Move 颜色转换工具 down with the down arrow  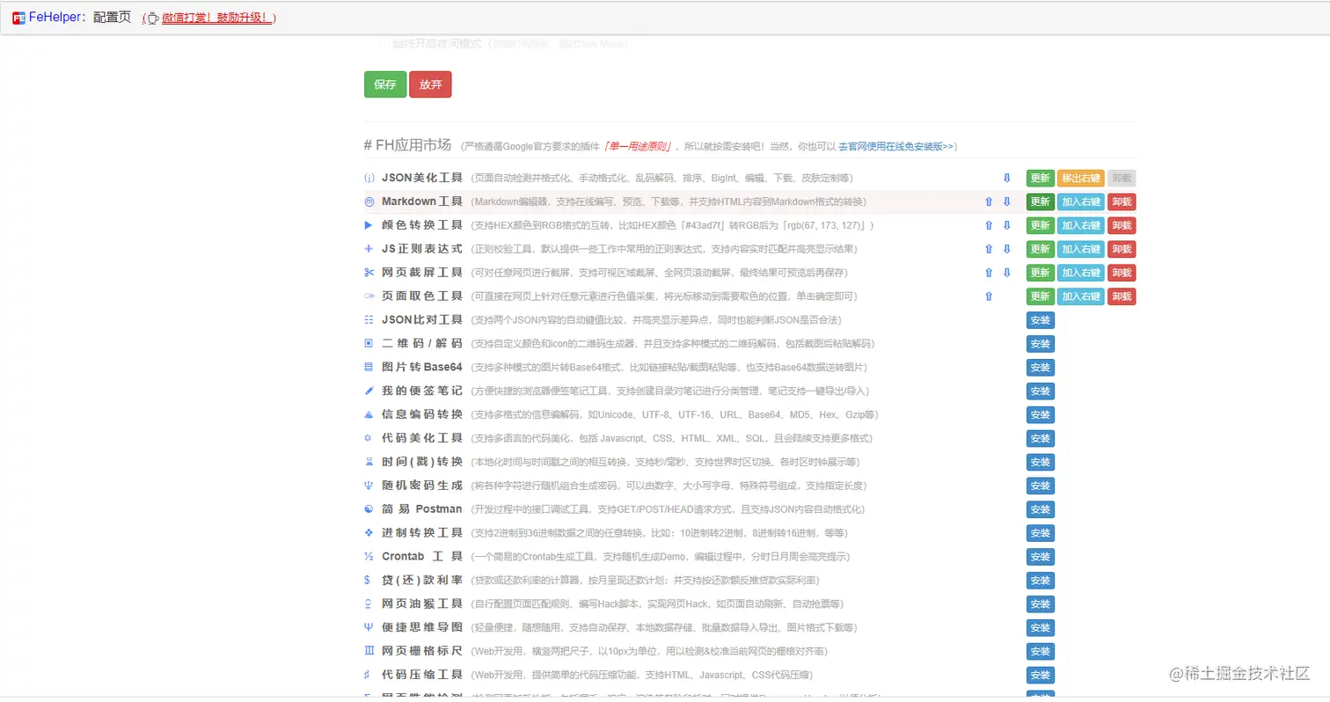tap(1007, 225)
